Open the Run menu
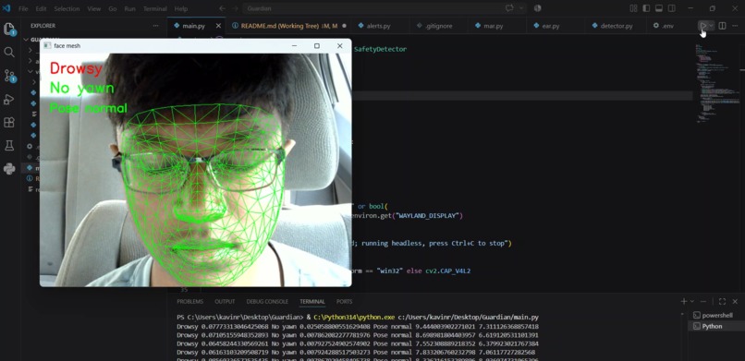Image resolution: width=745 pixels, height=361 pixels. point(129,8)
